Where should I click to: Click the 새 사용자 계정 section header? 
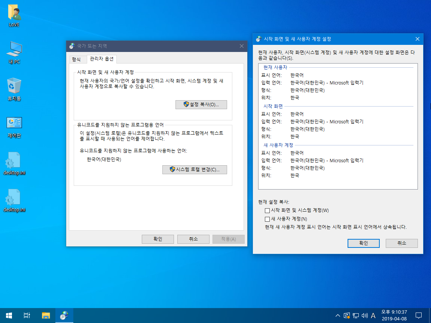point(278,145)
